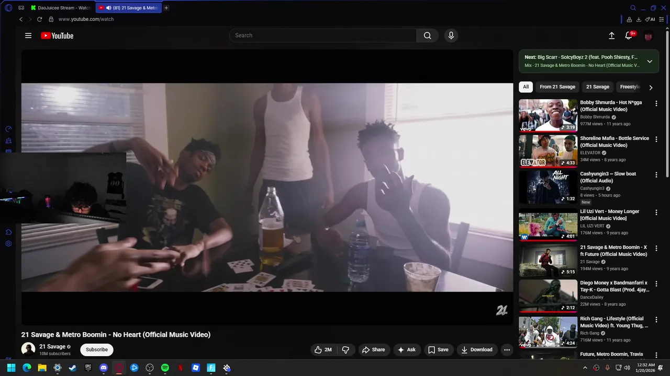Open the YouTube account avatar menu
The height and width of the screenshot is (376, 670).
(649, 36)
